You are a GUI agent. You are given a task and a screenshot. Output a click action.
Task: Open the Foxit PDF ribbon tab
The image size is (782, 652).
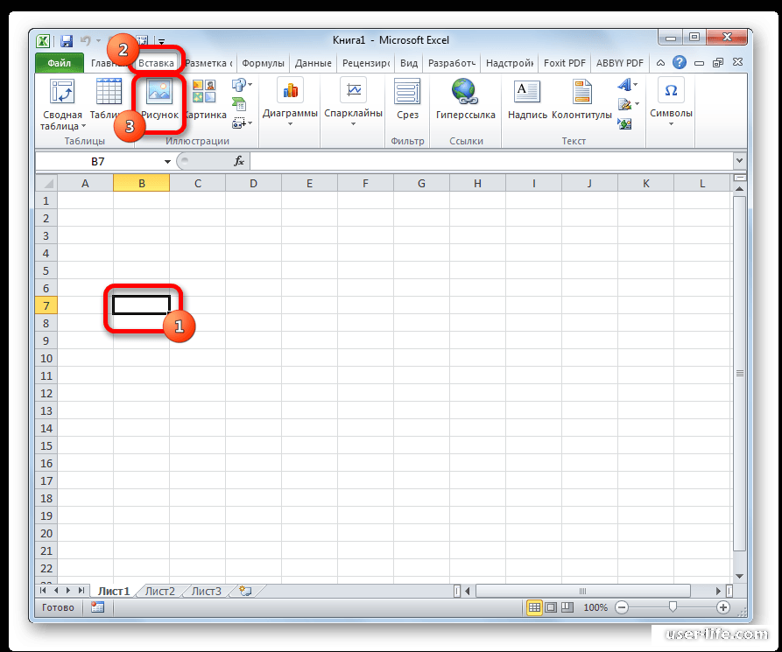point(564,63)
